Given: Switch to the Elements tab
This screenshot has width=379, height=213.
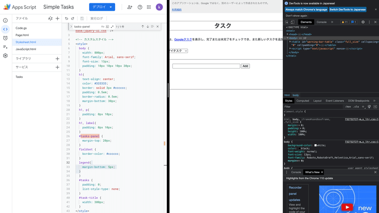Looking at the screenshot, I should coord(306,22).
